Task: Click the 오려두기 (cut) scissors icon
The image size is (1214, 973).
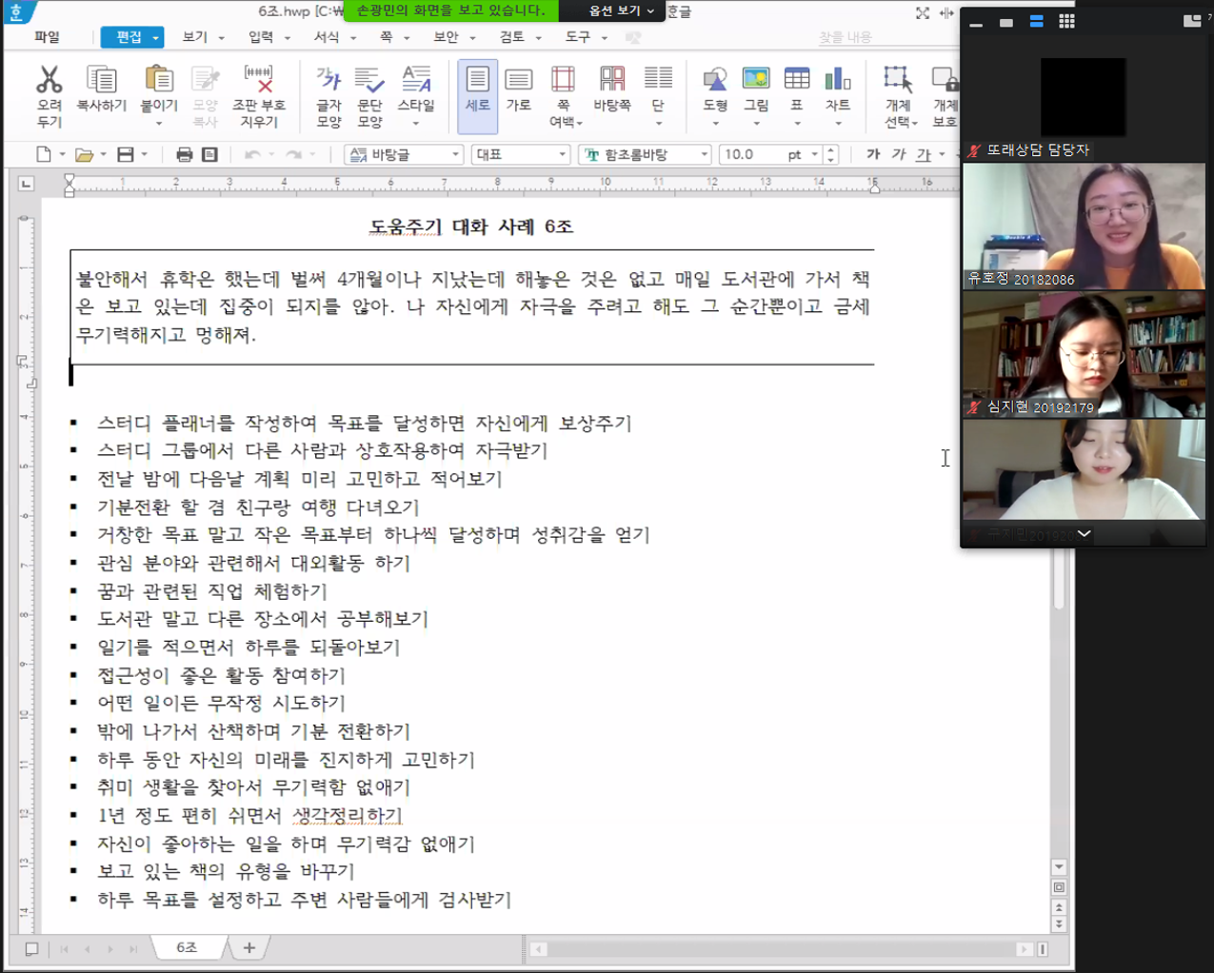Action: click(49, 80)
